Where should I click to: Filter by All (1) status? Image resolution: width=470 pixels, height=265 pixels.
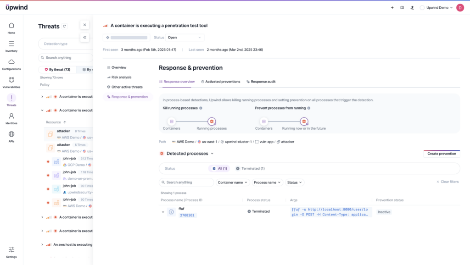(x=219, y=169)
